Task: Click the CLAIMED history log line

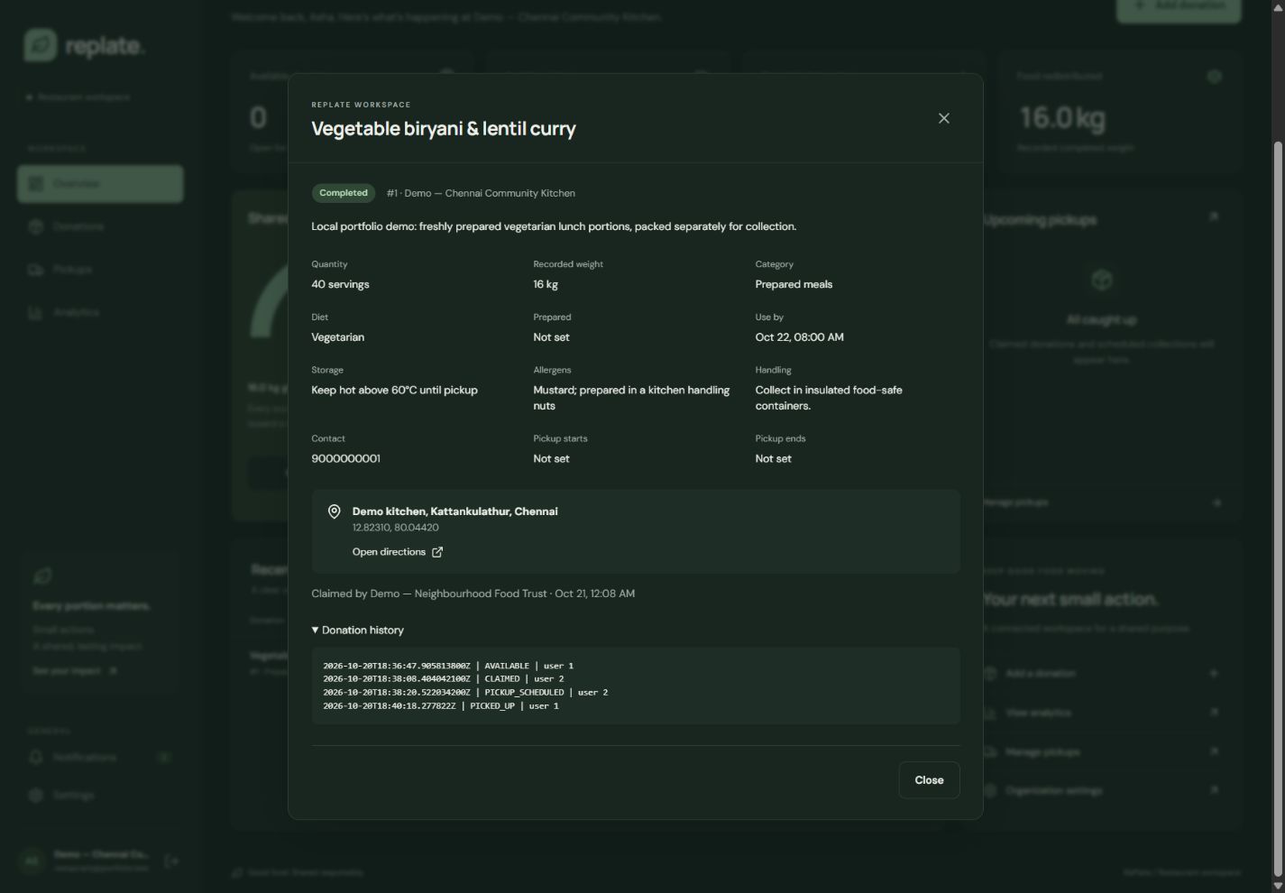Action: 444,678
